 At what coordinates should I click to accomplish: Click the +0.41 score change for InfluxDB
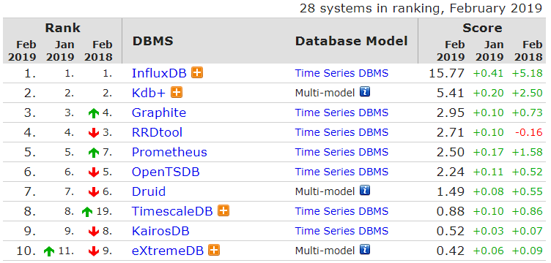[488, 73]
